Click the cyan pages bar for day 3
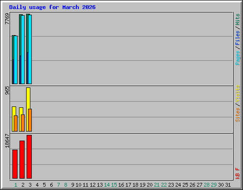This screenshot has height=190, width=243. click(x=30, y=49)
